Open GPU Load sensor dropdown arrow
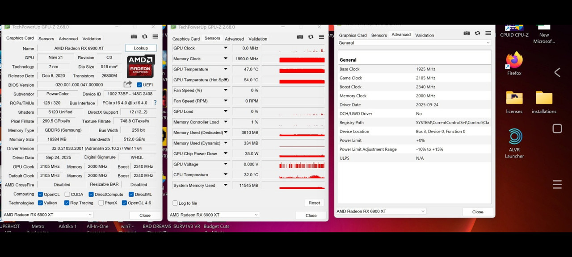Screen dimensions: 572x257 tap(226, 112)
